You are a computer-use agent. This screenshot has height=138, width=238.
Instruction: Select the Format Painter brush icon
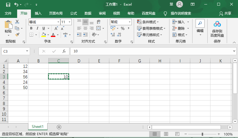17,35
